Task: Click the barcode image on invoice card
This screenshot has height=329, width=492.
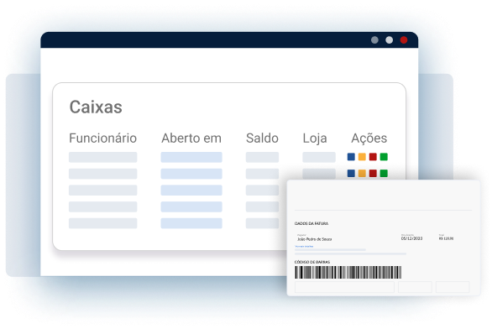Action: [348, 272]
